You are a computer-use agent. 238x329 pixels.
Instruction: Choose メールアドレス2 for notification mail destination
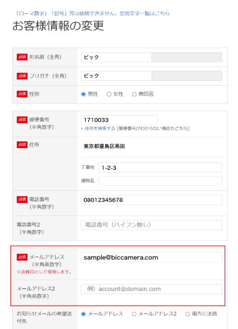click(134, 314)
